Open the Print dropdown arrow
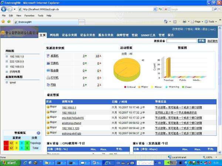This screenshot has height=166, width=222. (189, 22)
